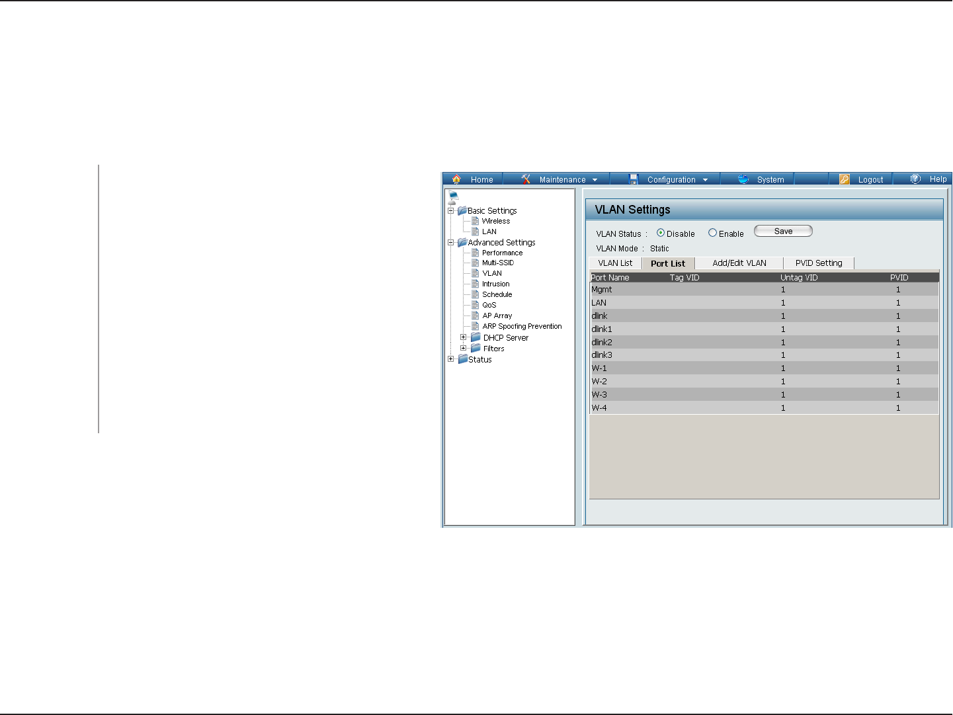Screen dimensions: 953x715
Task: Open the System menu item
Action: click(770, 180)
